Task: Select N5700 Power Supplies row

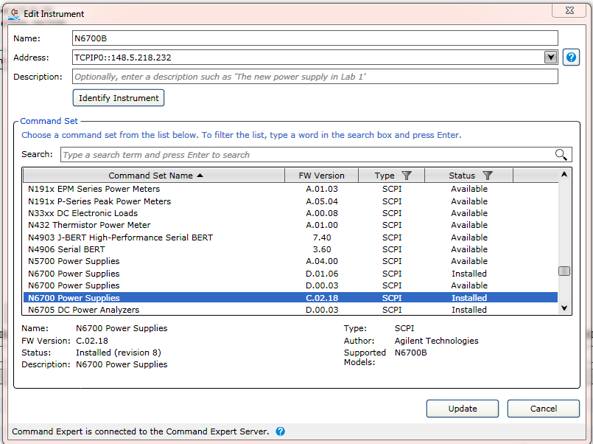Action: pos(290,261)
